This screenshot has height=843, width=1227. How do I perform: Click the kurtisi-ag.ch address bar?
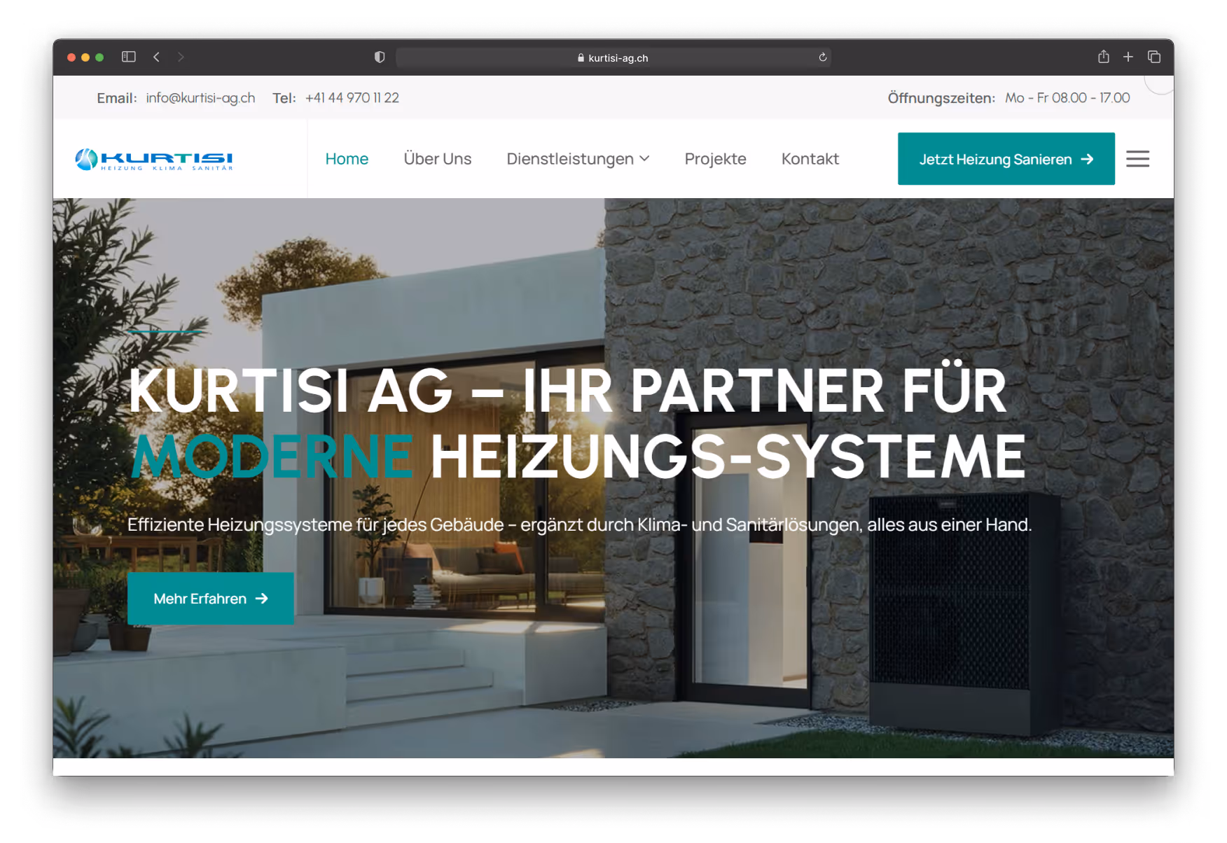pyautogui.click(x=613, y=57)
